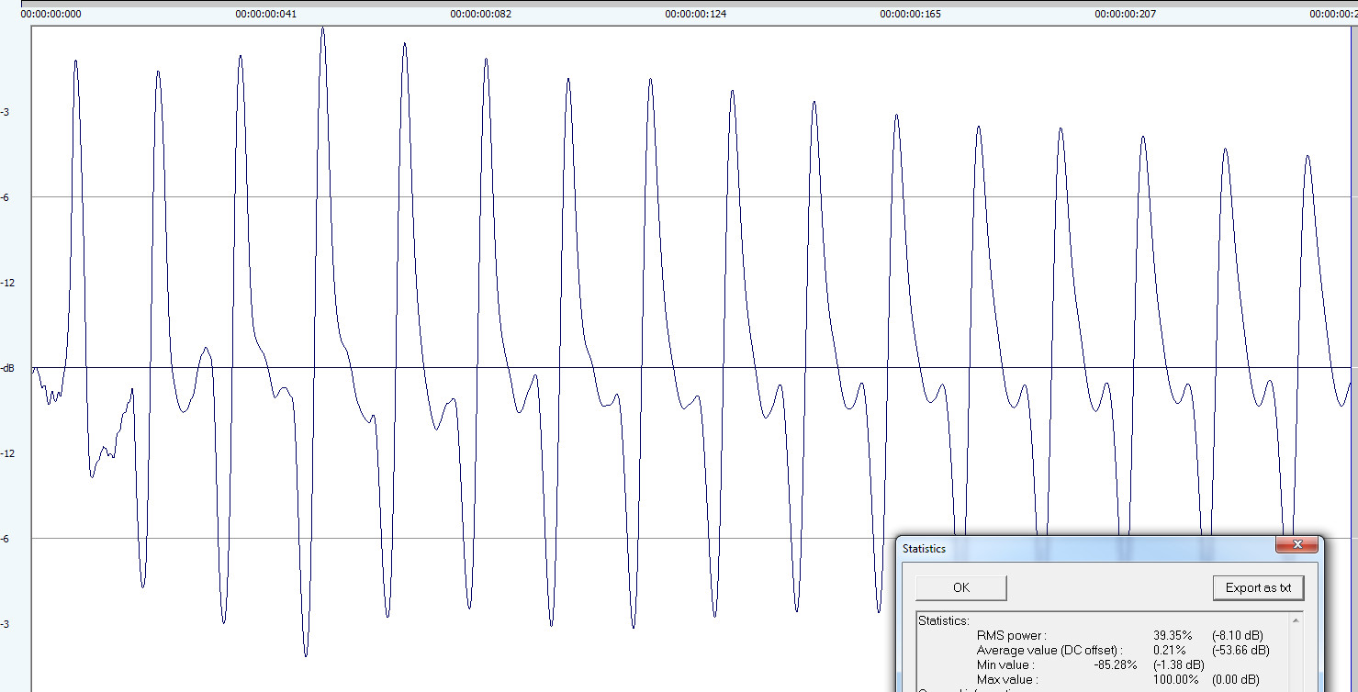Close the Statistics dialog window
Screen dimensions: 1358x692
(1297, 545)
